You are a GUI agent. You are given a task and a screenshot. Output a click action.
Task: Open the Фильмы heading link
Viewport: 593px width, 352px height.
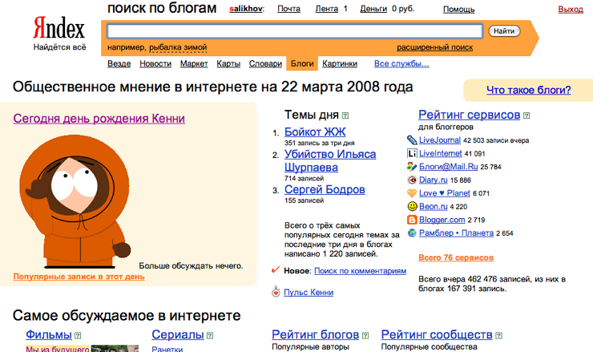click(49, 334)
